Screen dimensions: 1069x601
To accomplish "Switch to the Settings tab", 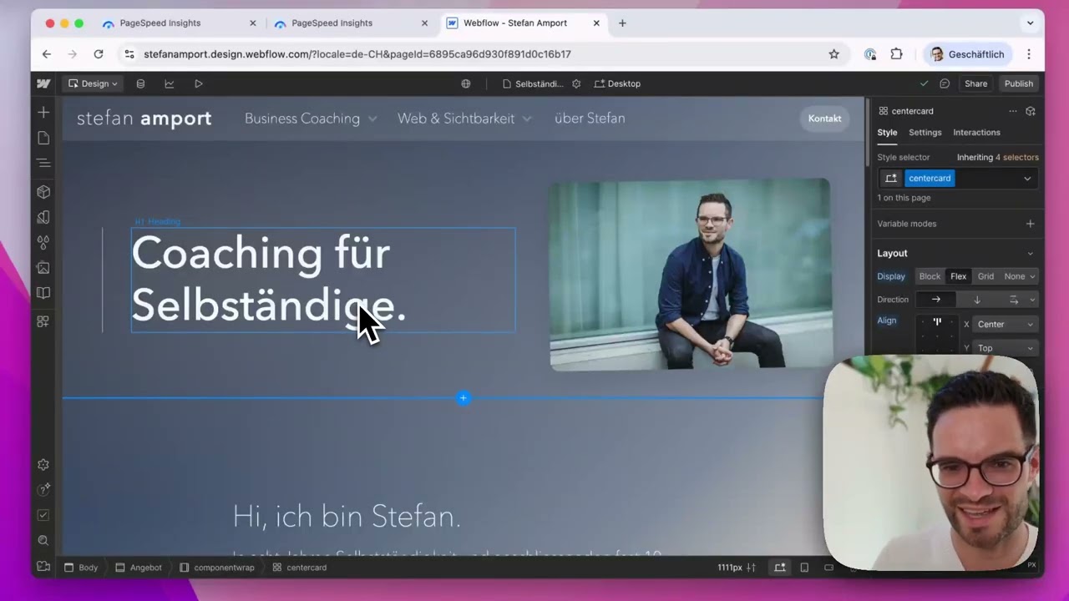I will [x=925, y=133].
